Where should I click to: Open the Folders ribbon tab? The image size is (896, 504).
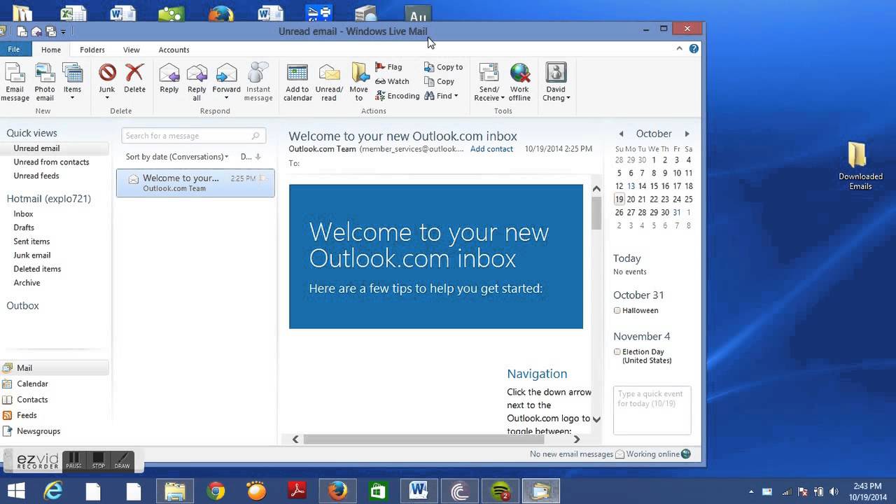tap(92, 50)
